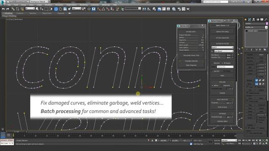Click the Pin Stack icon below modifier stack

pyautogui.click(x=247, y=49)
